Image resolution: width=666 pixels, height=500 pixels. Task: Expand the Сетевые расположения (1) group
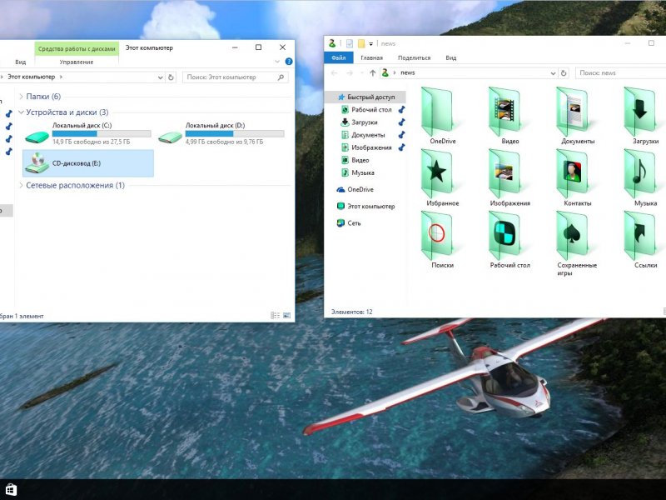[x=21, y=185]
